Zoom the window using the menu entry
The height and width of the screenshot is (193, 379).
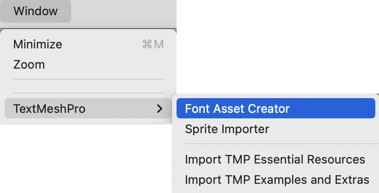pos(29,64)
